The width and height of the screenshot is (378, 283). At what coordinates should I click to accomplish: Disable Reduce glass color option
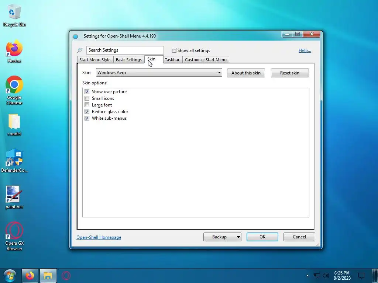[x=87, y=112]
